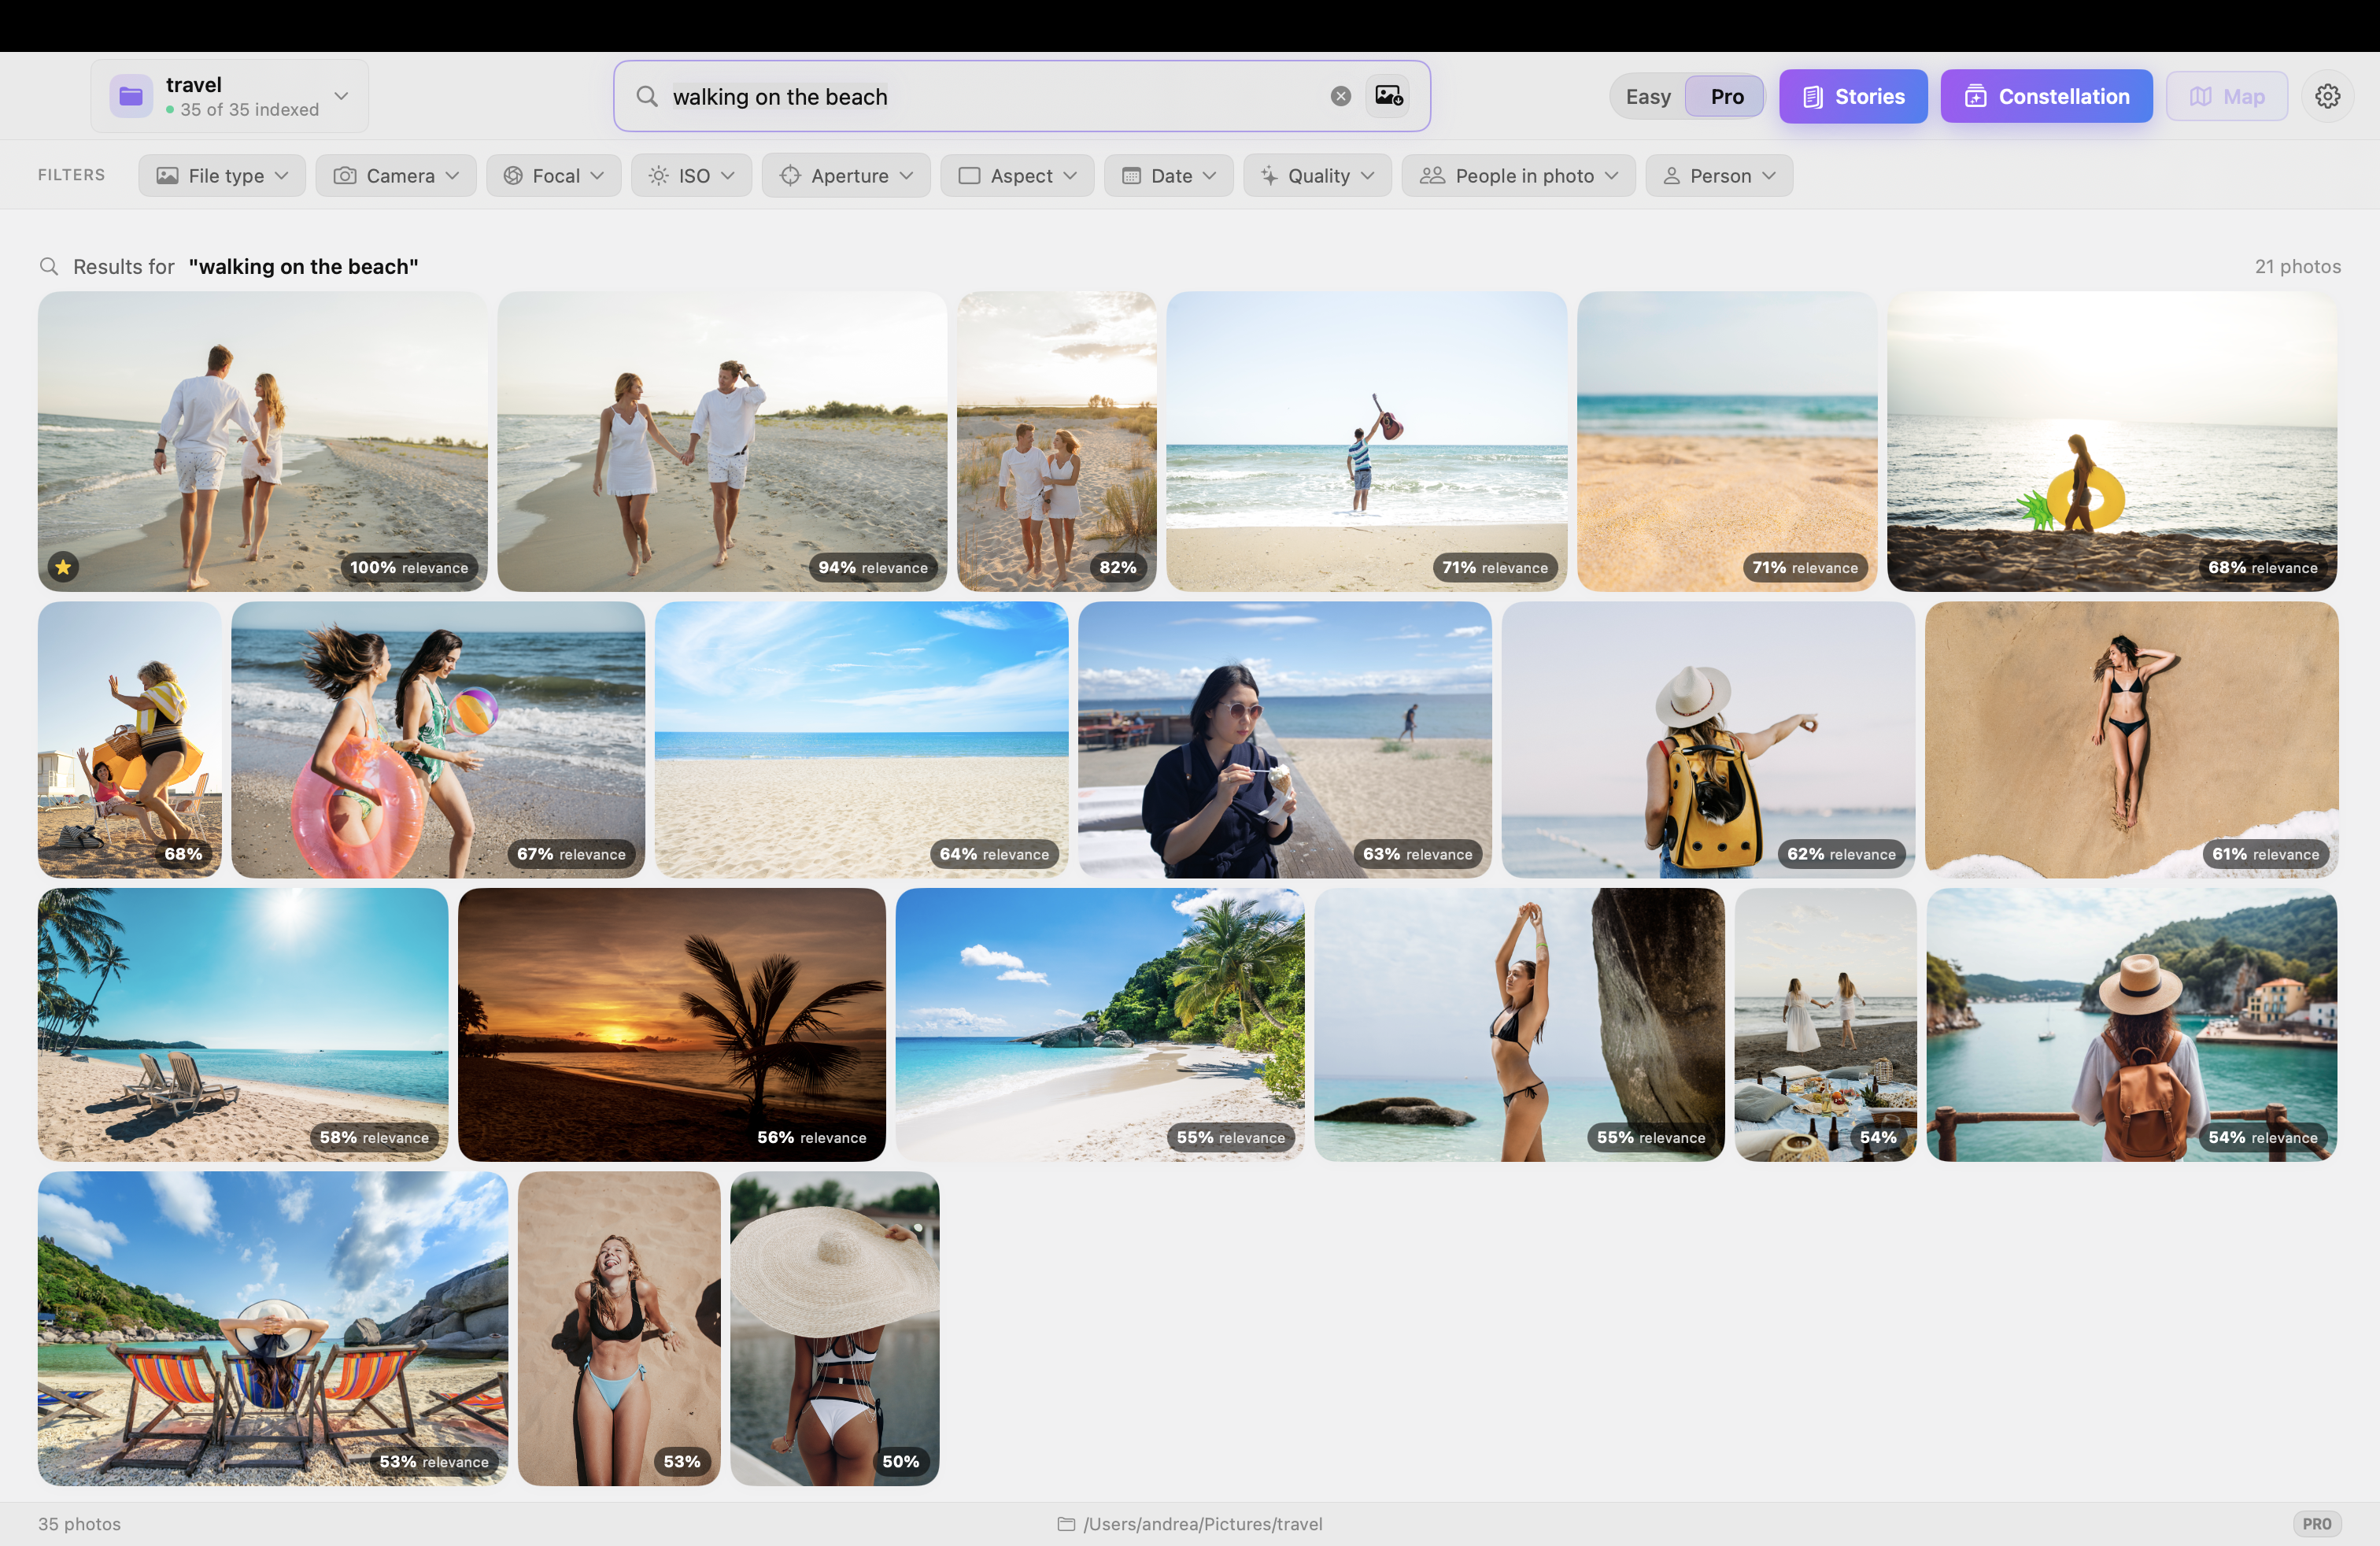Open the 54% relevance woman overlooking bay photo
Image resolution: width=2380 pixels, height=1546 pixels.
point(2131,1024)
